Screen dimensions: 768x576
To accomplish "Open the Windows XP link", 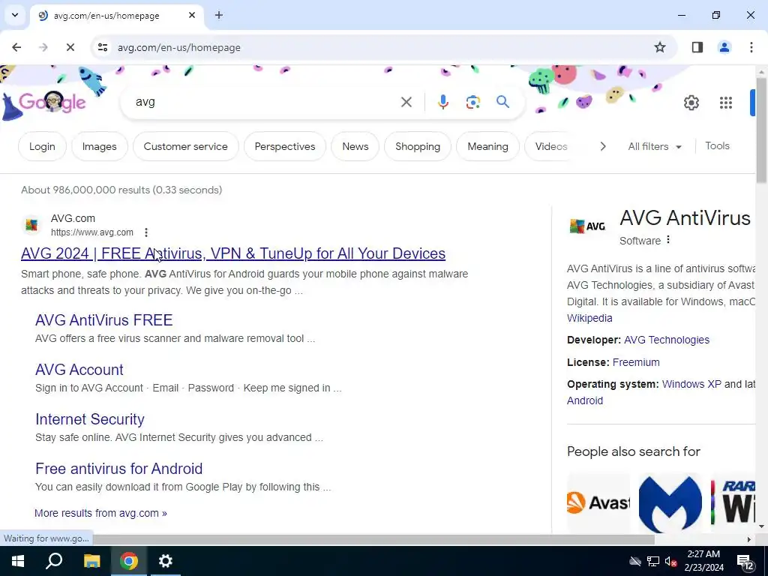I will pyautogui.click(x=691, y=384).
